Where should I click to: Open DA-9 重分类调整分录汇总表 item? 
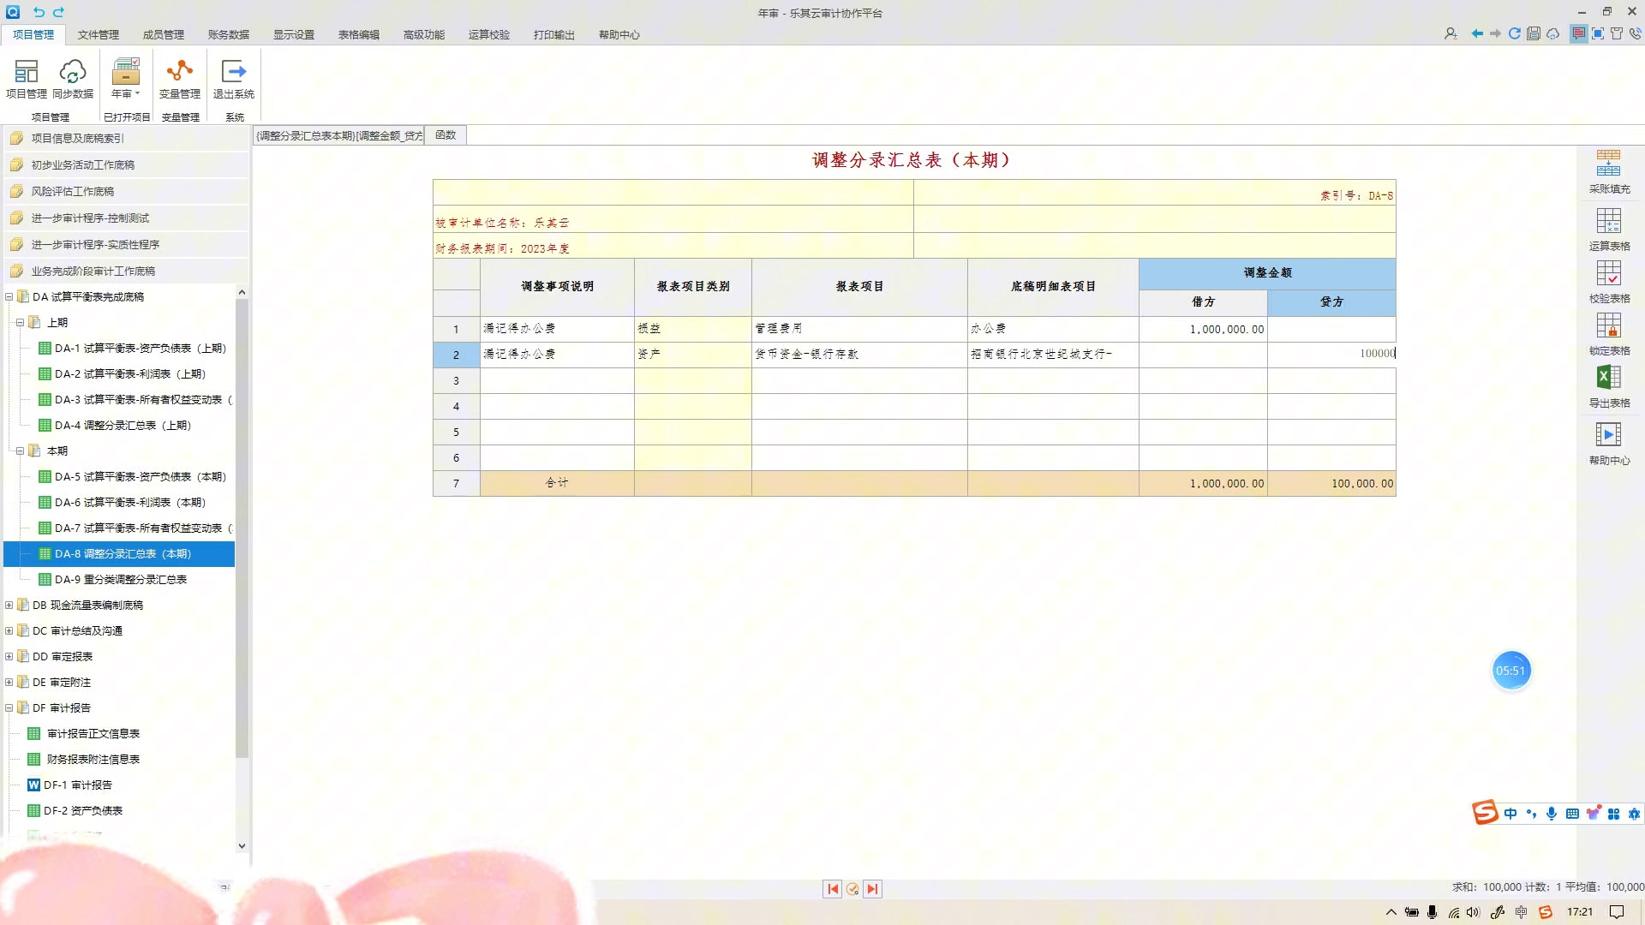pos(120,580)
